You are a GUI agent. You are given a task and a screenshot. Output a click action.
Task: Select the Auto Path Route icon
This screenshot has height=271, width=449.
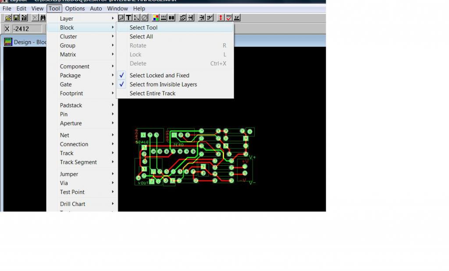[182, 18]
